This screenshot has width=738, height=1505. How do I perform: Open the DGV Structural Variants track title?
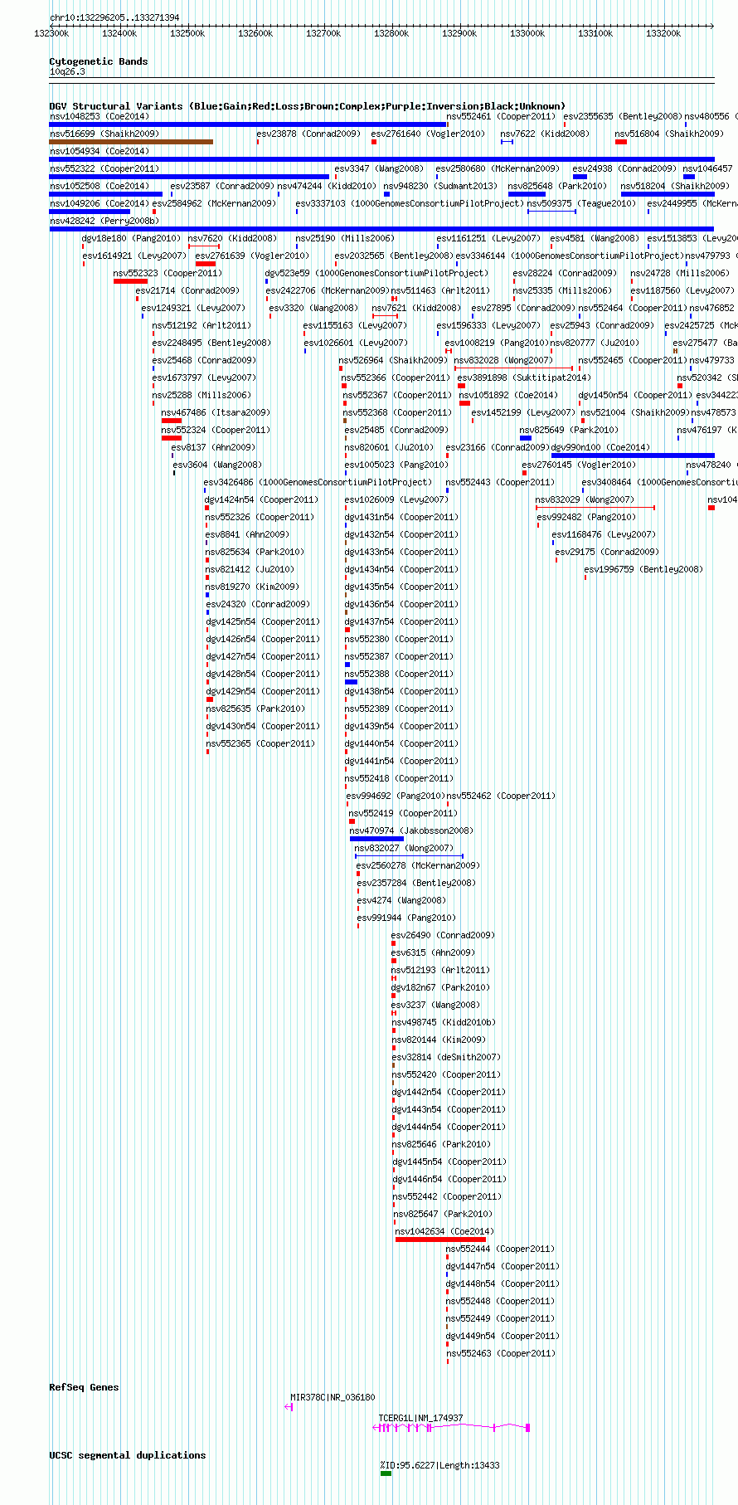(x=307, y=106)
